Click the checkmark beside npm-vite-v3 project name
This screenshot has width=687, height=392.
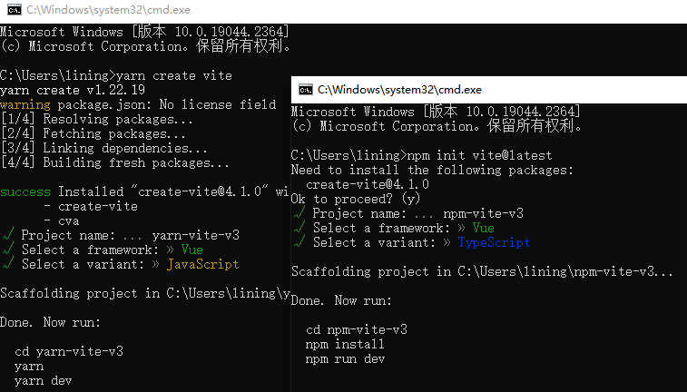point(297,213)
